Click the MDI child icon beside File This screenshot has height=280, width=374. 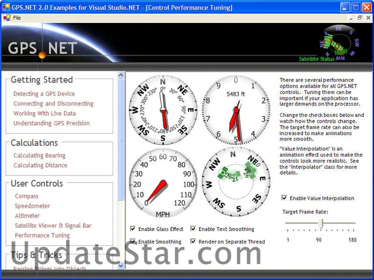pos(7,18)
